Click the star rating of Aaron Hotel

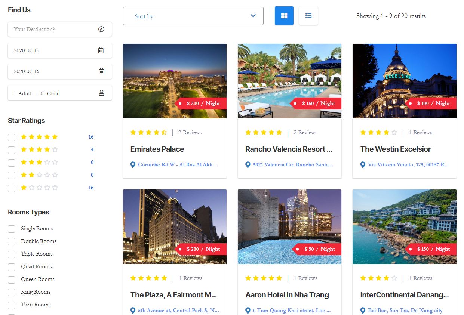pos(264,278)
